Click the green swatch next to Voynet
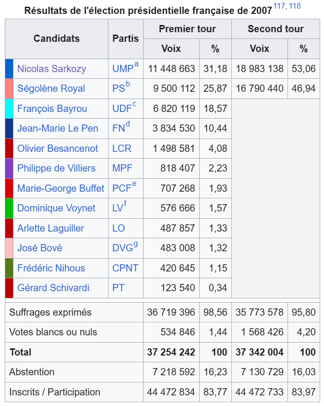The image size is (324, 406). (9, 208)
